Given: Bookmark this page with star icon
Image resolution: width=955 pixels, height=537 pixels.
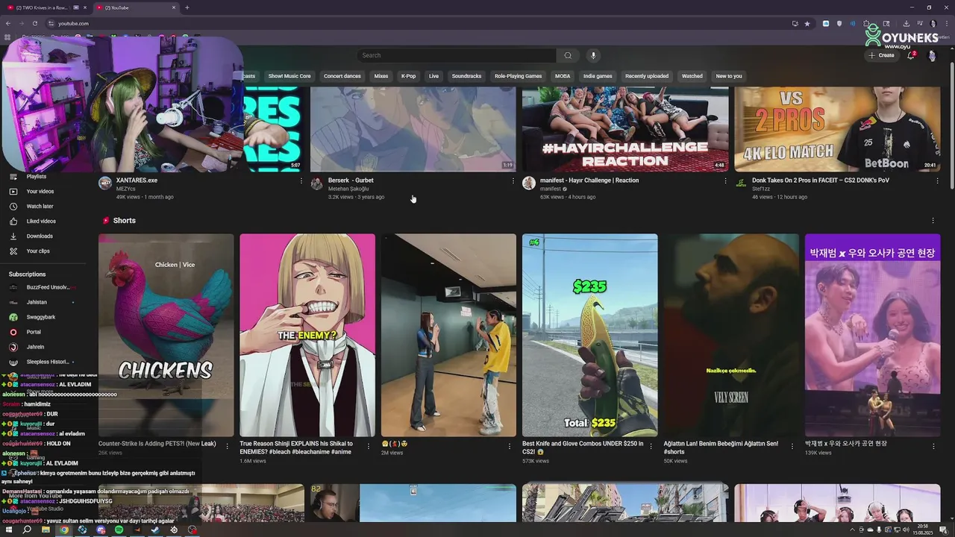Looking at the screenshot, I should pos(807,23).
